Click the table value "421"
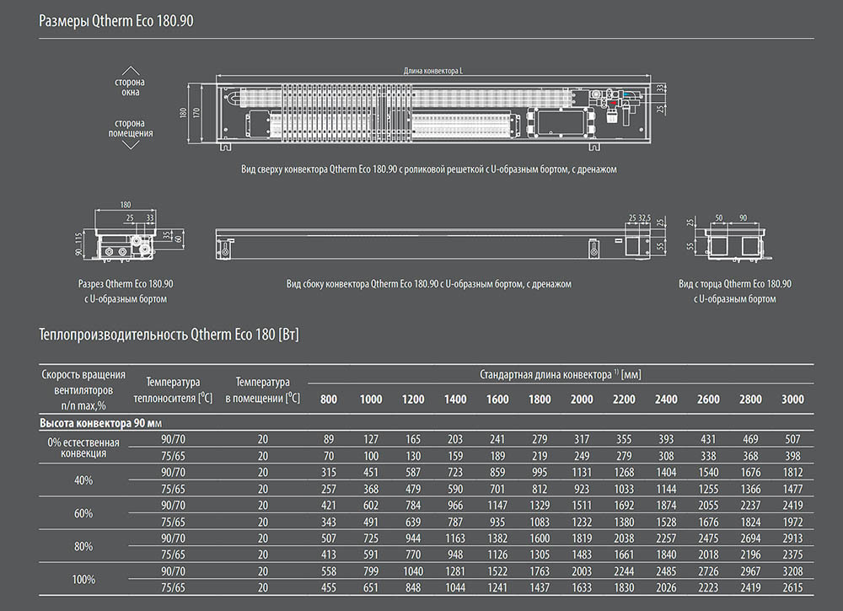The height and width of the screenshot is (611, 843). pyautogui.click(x=329, y=505)
